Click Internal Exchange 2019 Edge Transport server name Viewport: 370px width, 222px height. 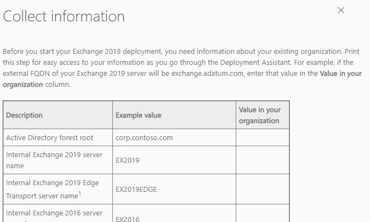click(52, 188)
